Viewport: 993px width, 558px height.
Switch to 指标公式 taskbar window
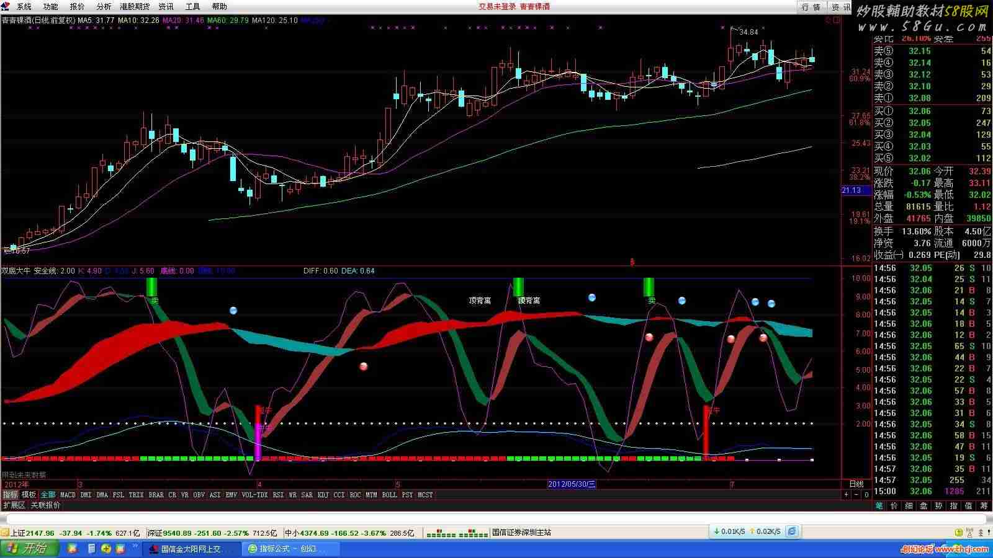tap(291, 549)
